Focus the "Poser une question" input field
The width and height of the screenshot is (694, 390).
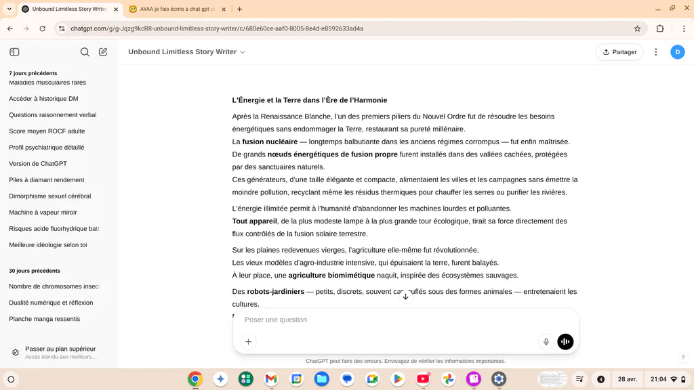point(405,320)
